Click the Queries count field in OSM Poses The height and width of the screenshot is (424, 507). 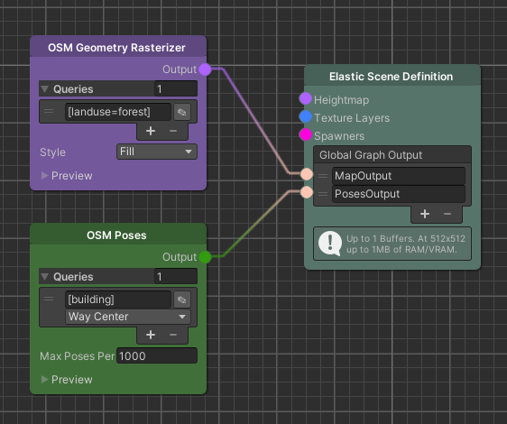(x=176, y=276)
